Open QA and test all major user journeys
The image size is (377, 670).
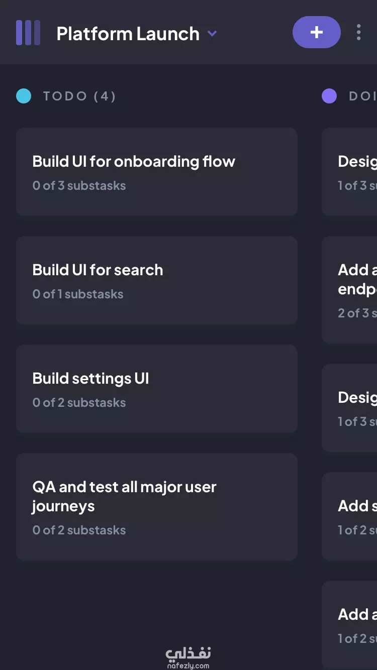(157, 507)
